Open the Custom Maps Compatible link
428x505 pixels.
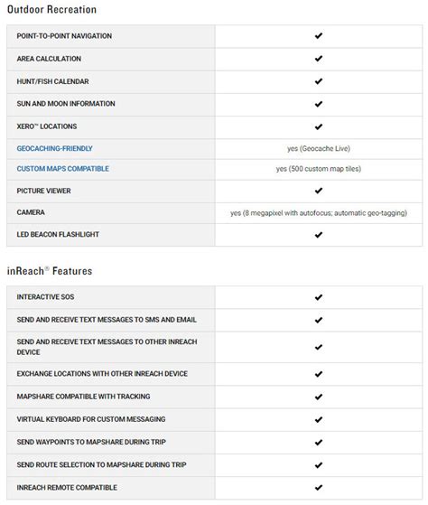[62, 169]
